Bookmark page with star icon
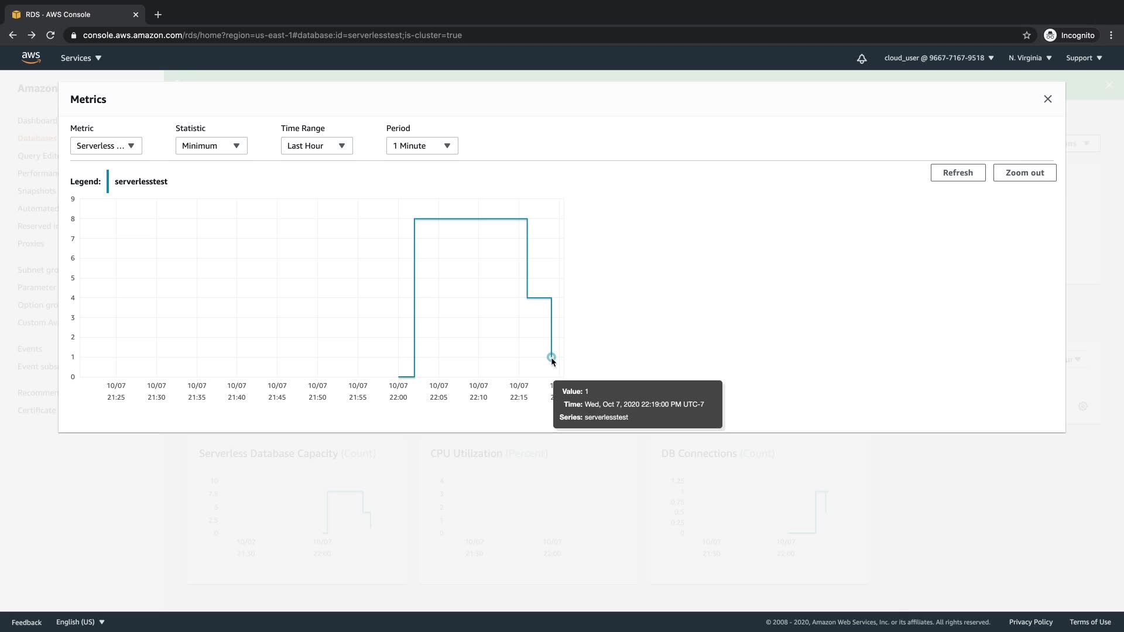 pos(1026,35)
